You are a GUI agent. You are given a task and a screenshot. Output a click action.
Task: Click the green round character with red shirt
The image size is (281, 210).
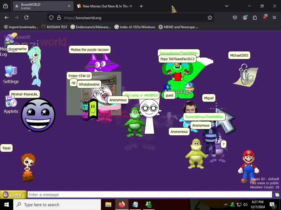tap(178, 72)
